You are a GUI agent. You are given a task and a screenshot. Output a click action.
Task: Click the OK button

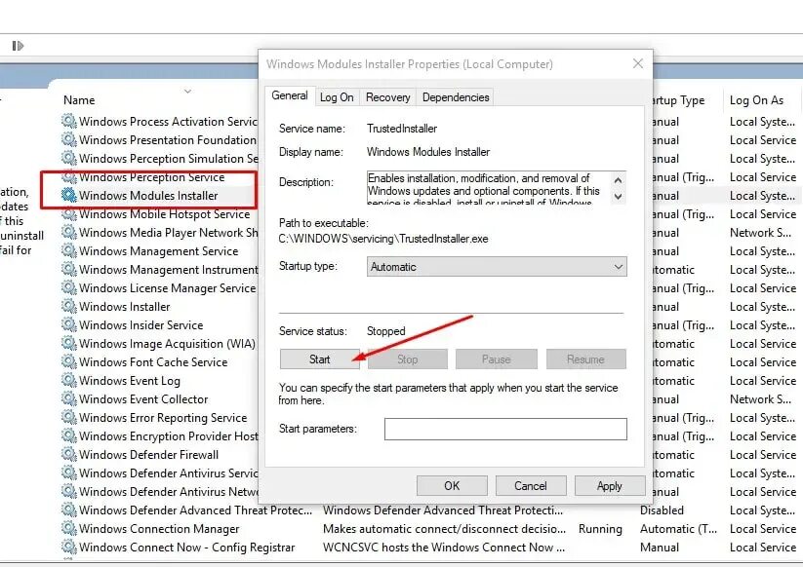[452, 486]
